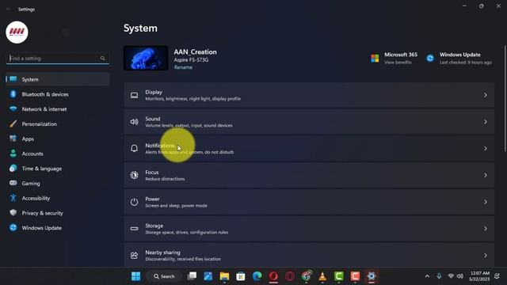Click the Sound speaker icon
The height and width of the screenshot is (285, 507).
134,122
